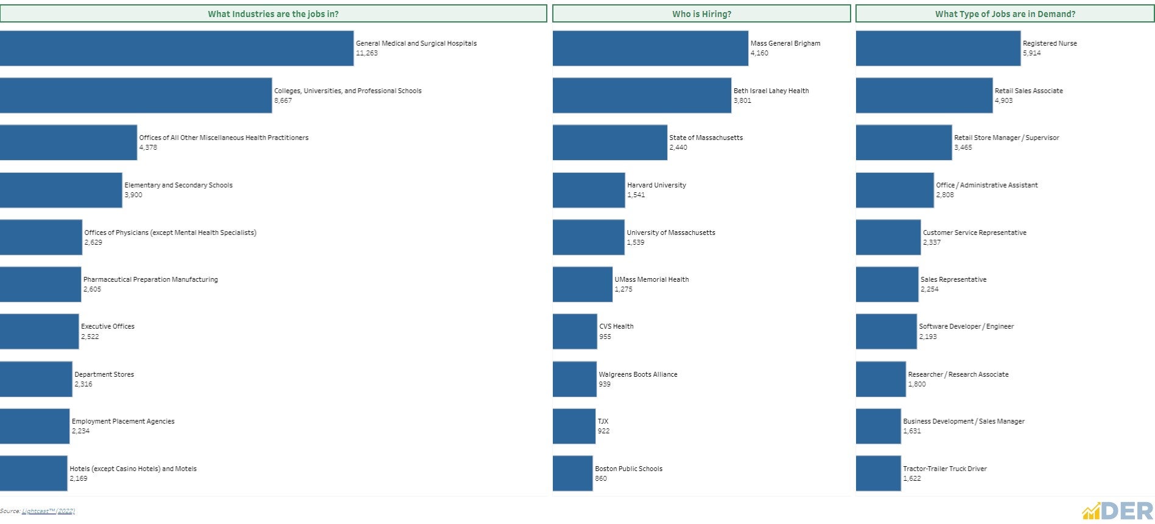The image size is (1155, 524).
Task: Select the Colleges, Universities, and Professional Schools bar
Action: pos(136,96)
